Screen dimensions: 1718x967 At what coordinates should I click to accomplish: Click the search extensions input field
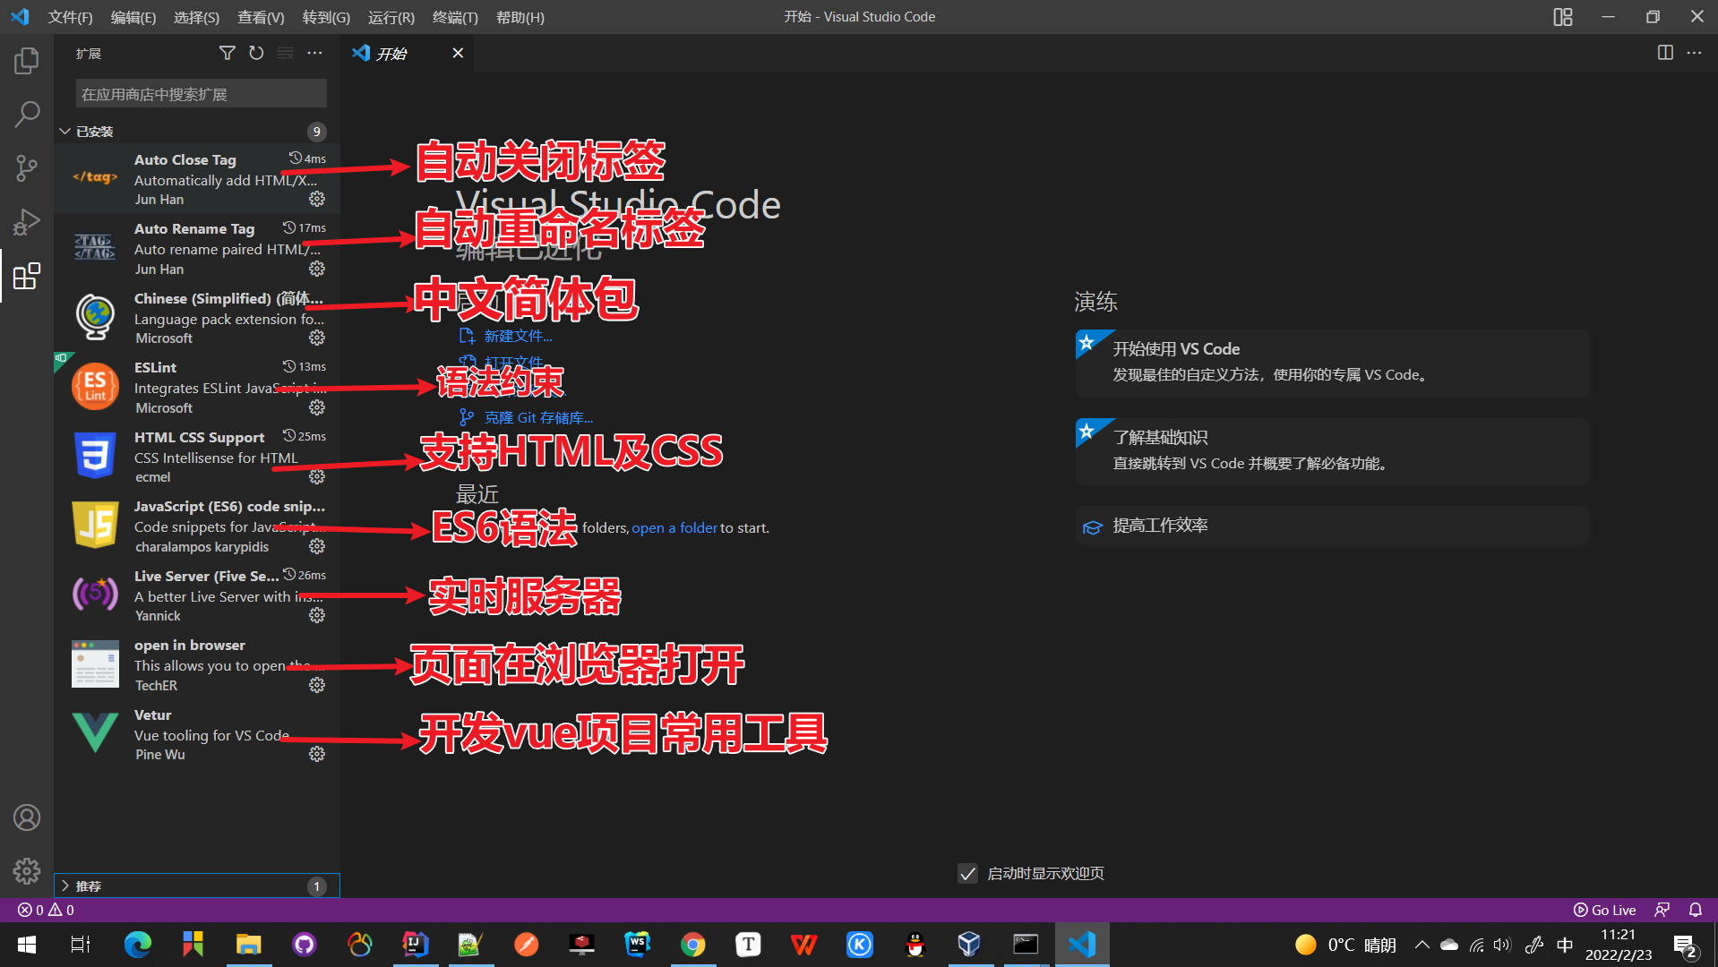click(x=199, y=93)
